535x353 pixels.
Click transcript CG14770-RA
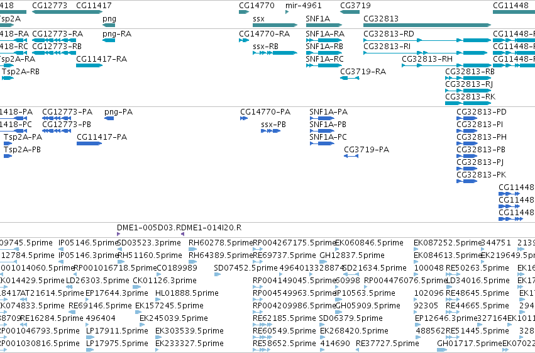(x=244, y=40)
